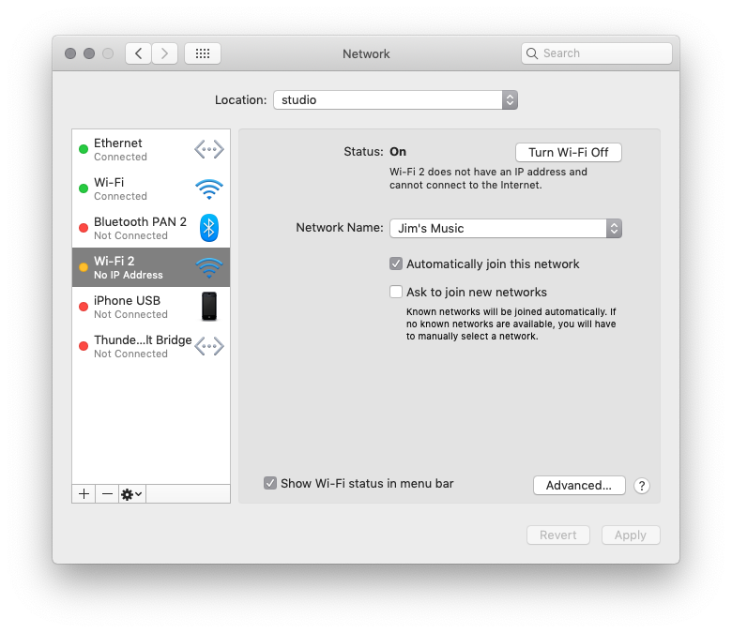732x633 pixels.
Task: Click the No IP Address status text
Action: point(129,275)
